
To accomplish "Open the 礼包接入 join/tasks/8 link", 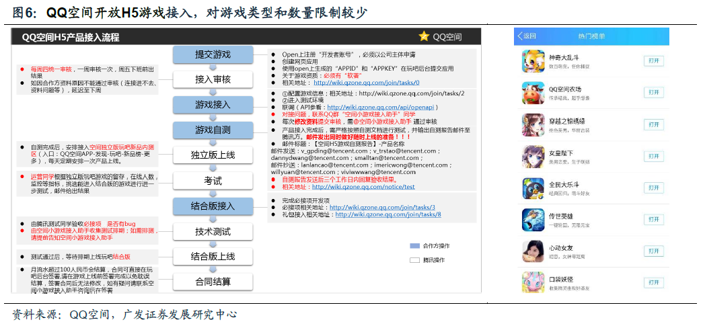I will tap(388, 214).
